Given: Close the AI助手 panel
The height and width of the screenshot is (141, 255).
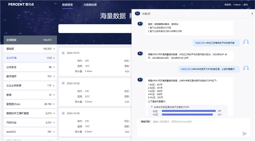Looking at the screenshot, I should 252,14.
